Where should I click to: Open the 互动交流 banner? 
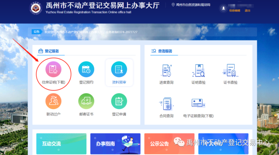[x=61, y=144]
